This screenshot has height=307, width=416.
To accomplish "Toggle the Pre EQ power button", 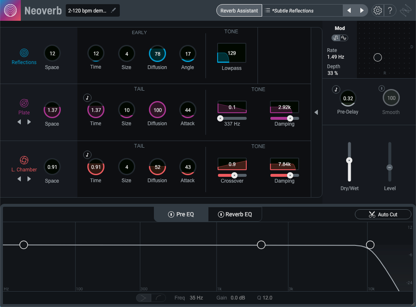I will [x=171, y=214].
